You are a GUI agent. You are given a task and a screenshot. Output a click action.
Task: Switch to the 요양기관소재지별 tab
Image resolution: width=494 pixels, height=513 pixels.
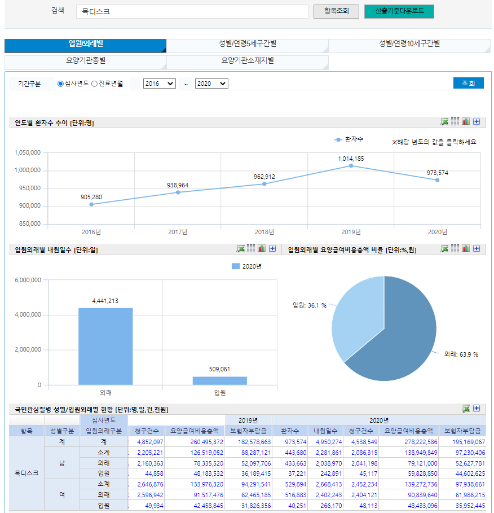click(248, 63)
